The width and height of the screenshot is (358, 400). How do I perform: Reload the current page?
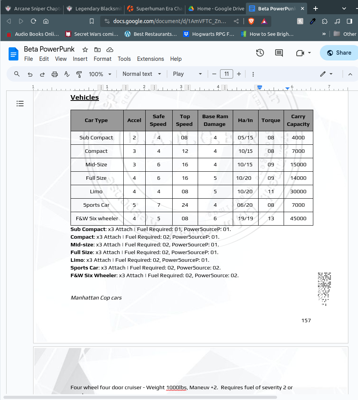34,21
